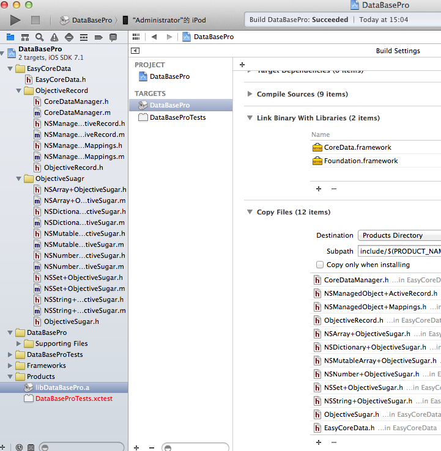
Task: Remove selected library from Link Binary list
Action: [x=334, y=189]
